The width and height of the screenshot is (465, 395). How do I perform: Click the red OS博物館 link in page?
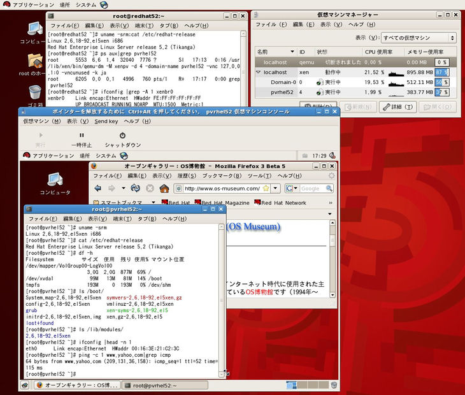[259, 292]
